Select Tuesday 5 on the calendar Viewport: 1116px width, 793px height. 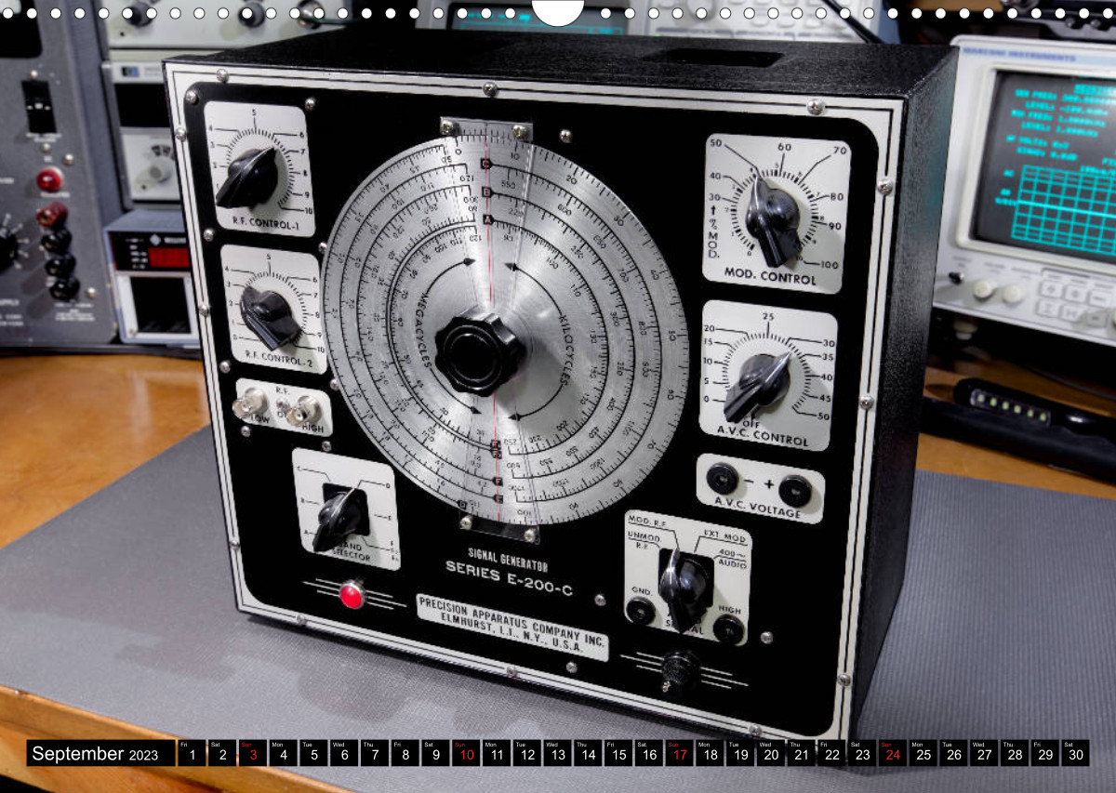tap(313, 754)
